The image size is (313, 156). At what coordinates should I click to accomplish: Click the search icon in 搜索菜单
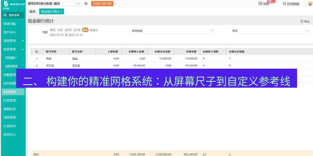coord(5,15)
